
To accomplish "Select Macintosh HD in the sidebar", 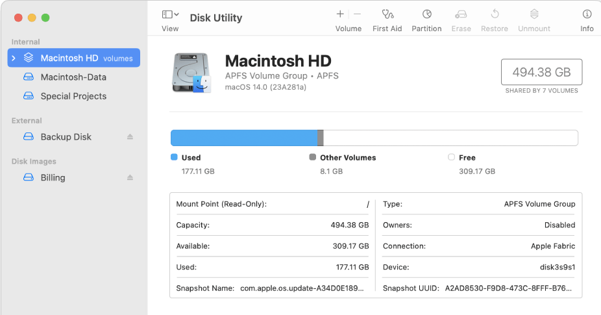I will click(73, 58).
